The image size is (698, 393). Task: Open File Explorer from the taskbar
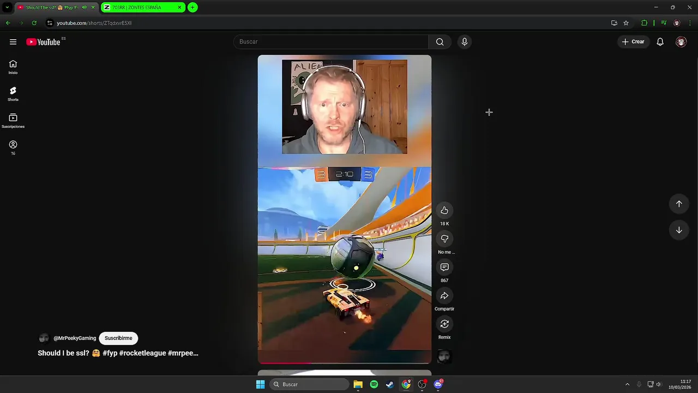coord(358,384)
